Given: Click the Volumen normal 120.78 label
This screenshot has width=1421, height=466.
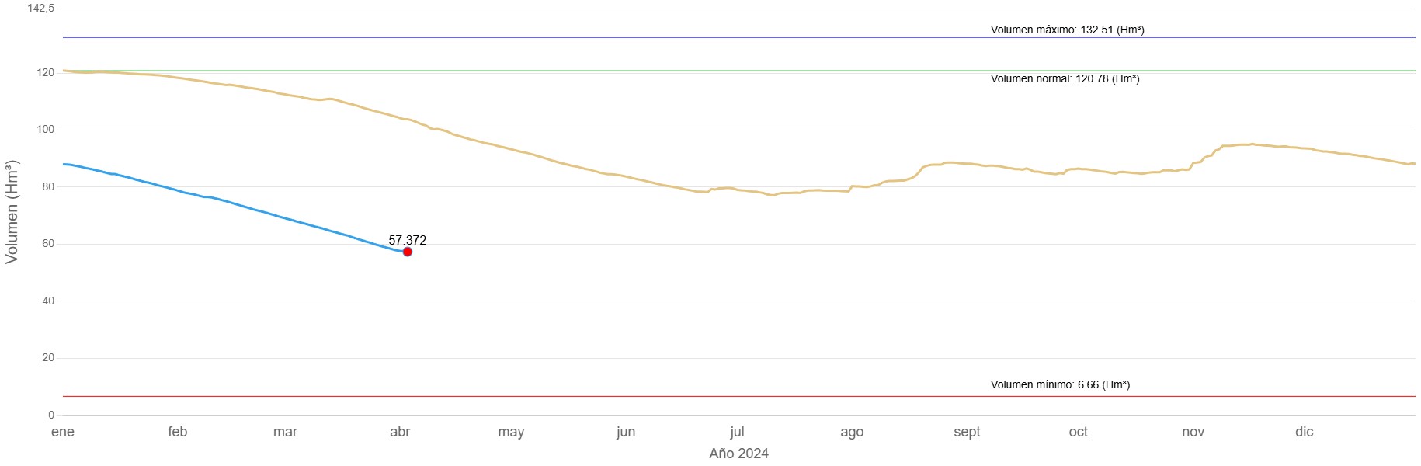Looking at the screenshot, I should (x=1065, y=78).
